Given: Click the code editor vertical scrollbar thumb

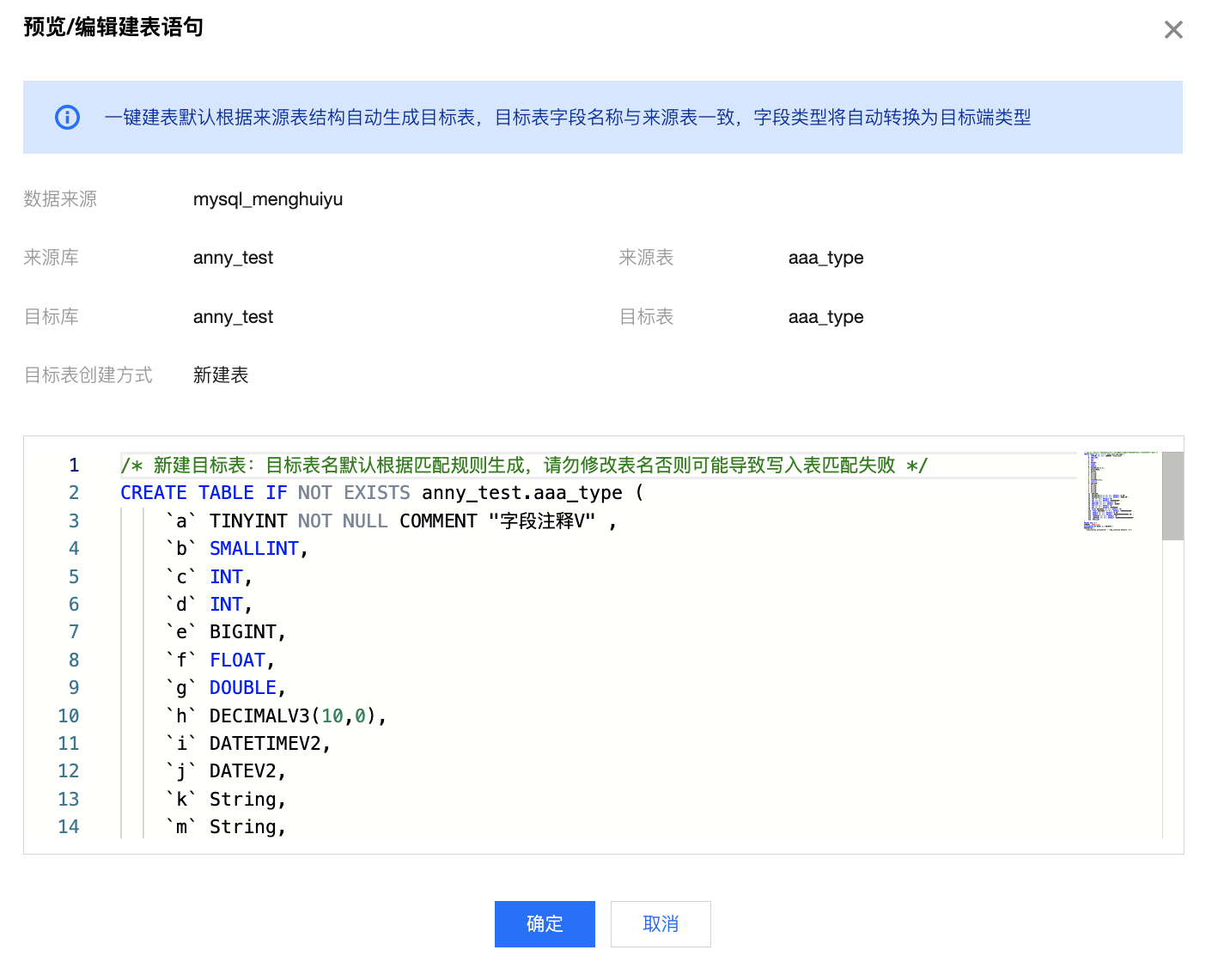Looking at the screenshot, I should pos(1172,496).
